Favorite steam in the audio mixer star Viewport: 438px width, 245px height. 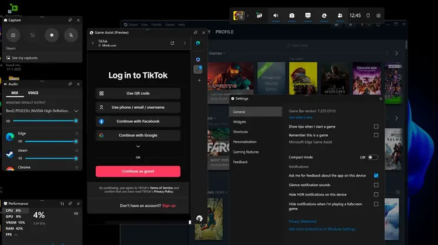(x=77, y=150)
